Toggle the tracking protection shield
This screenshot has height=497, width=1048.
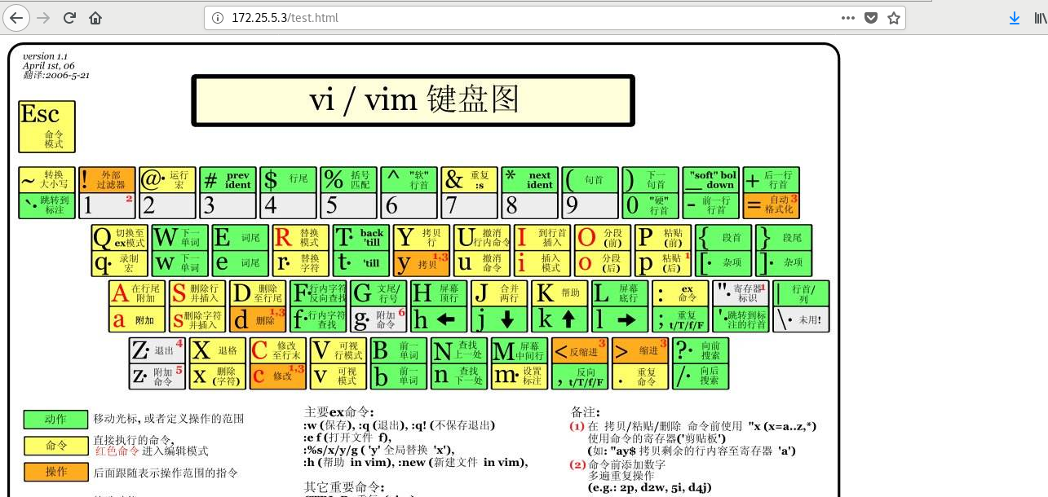pyautogui.click(x=871, y=17)
